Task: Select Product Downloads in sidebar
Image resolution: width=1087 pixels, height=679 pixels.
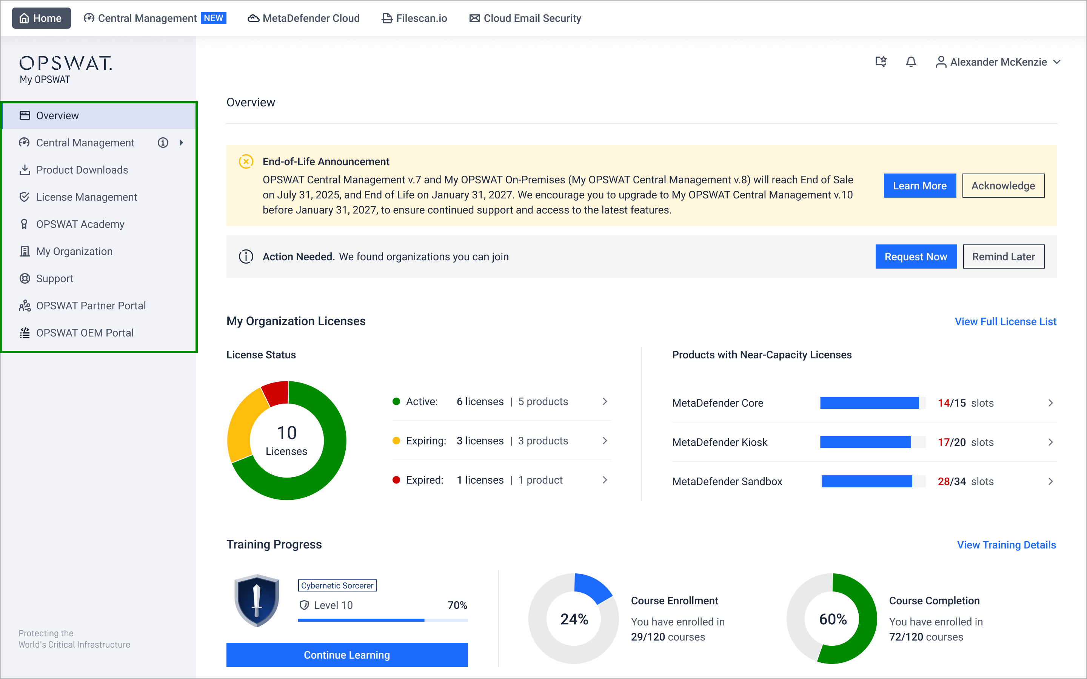Action: pyautogui.click(x=99, y=170)
